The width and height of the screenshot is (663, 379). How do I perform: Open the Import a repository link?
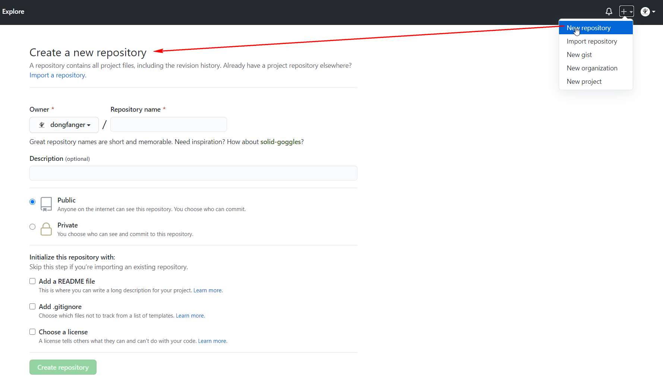coord(58,75)
